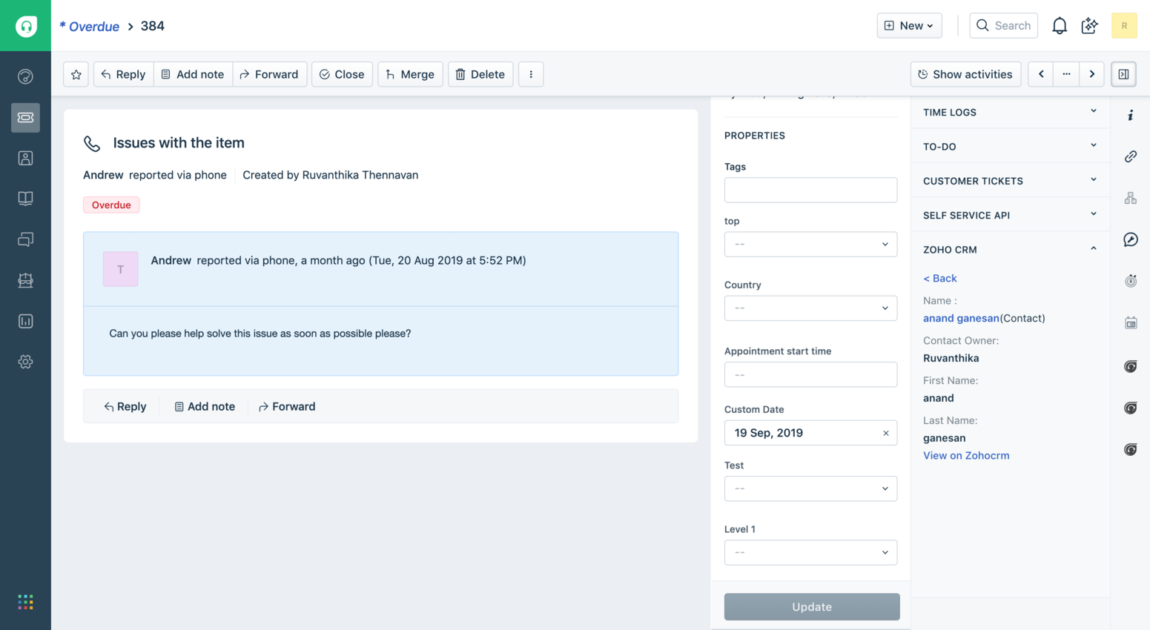Viewport: 1150px width, 630px height.
Task: Open the New item dropdown
Action: (909, 25)
